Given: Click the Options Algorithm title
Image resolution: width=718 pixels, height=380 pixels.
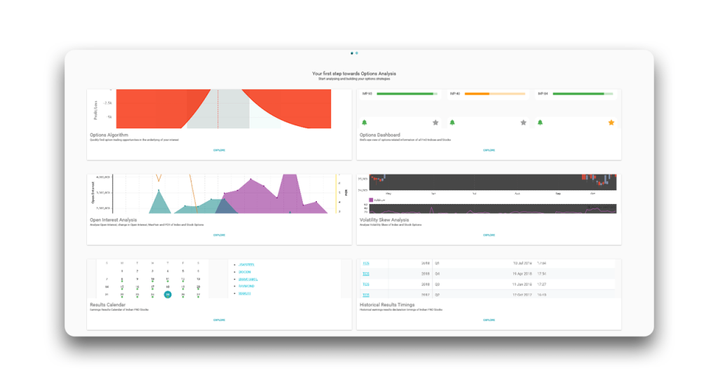Looking at the screenshot, I should (x=109, y=135).
